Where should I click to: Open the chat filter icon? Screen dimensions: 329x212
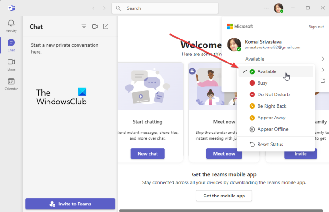(x=84, y=26)
